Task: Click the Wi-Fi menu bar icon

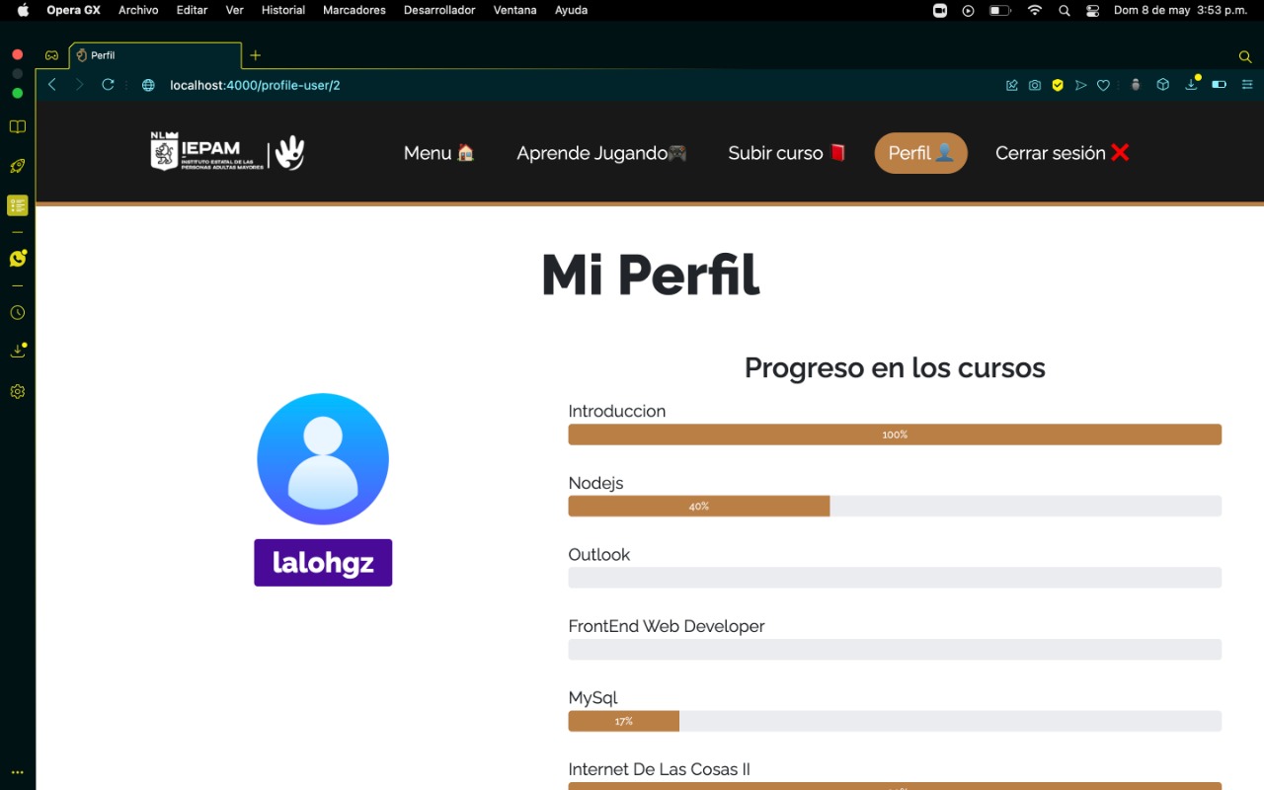Action: coord(1034,10)
